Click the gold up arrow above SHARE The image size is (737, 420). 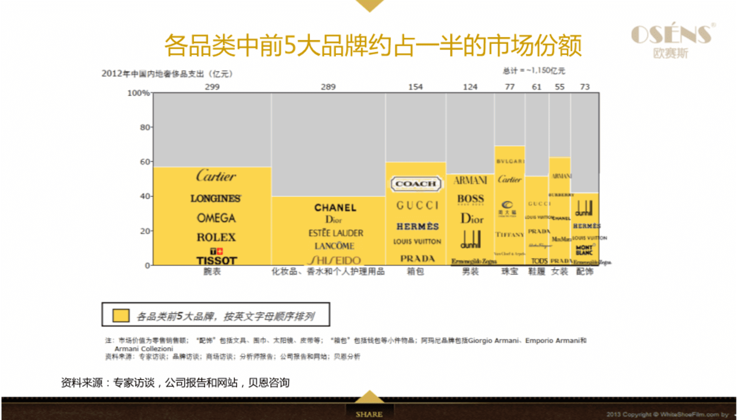tap(369, 397)
